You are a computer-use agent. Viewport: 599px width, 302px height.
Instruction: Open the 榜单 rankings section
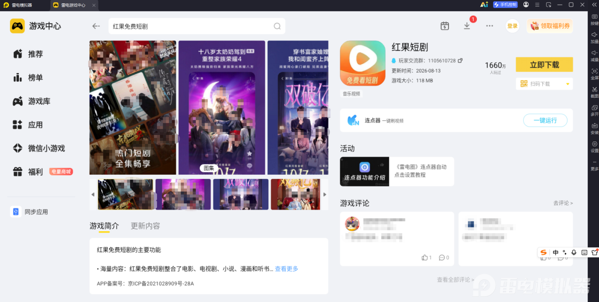pyautogui.click(x=28, y=78)
